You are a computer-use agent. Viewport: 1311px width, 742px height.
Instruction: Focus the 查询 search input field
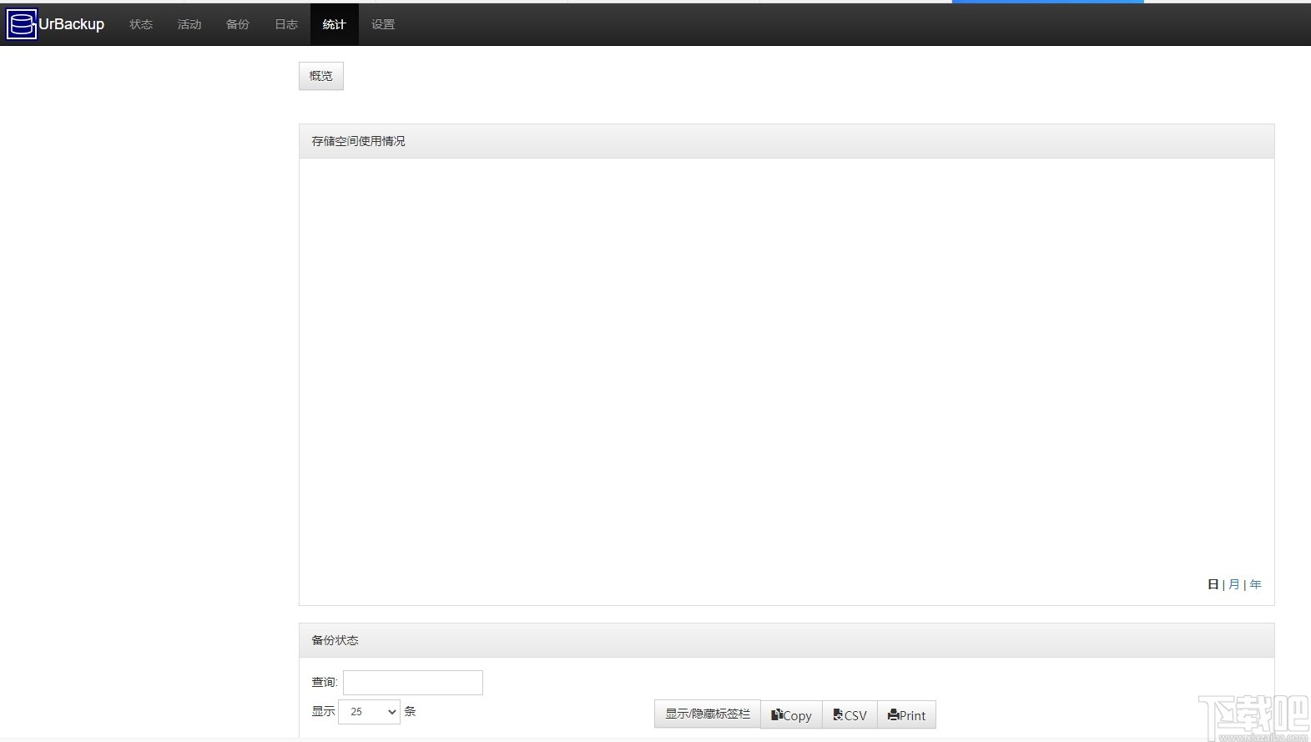[x=413, y=683]
